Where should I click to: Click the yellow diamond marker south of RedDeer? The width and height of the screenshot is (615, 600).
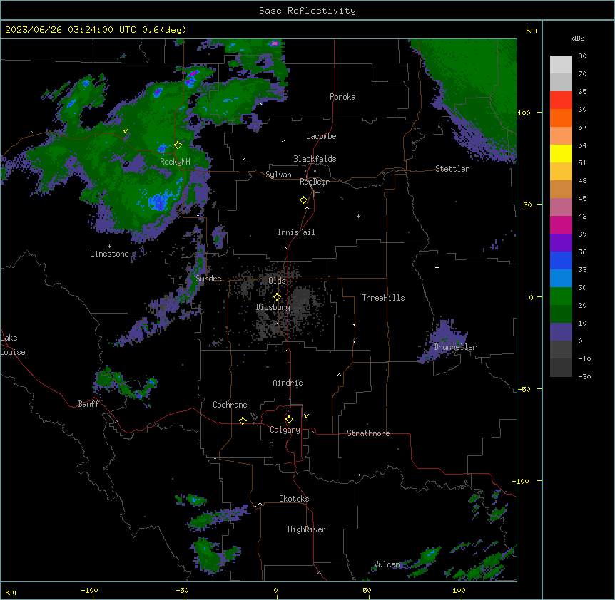coord(303,200)
